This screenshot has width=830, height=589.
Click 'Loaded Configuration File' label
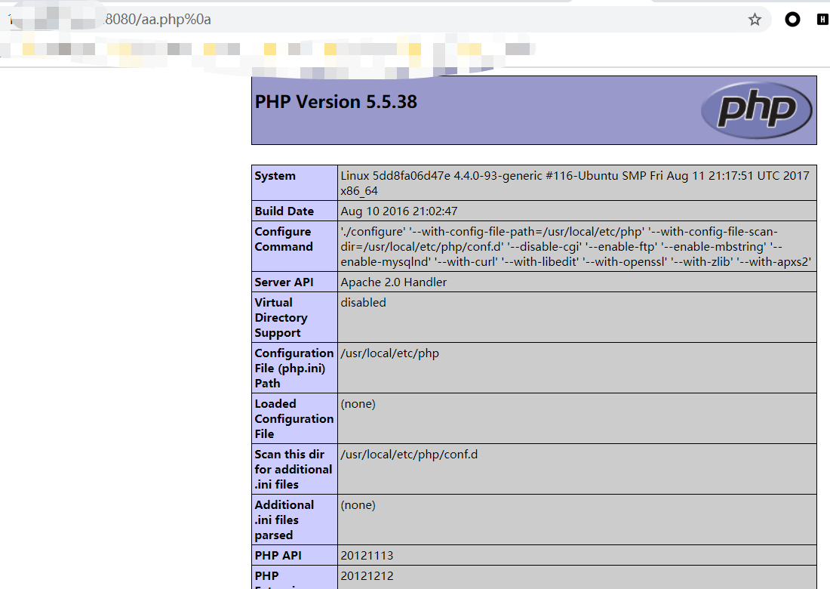pyautogui.click(x=294, y=419)
